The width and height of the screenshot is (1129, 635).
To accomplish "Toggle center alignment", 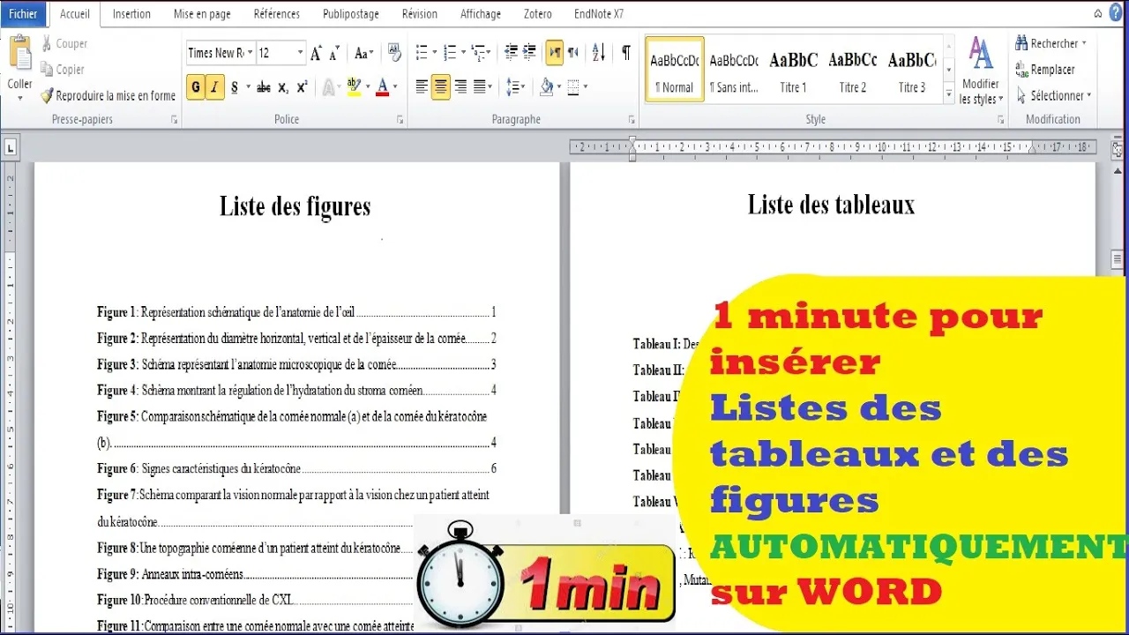I will (x=441, y=86).
